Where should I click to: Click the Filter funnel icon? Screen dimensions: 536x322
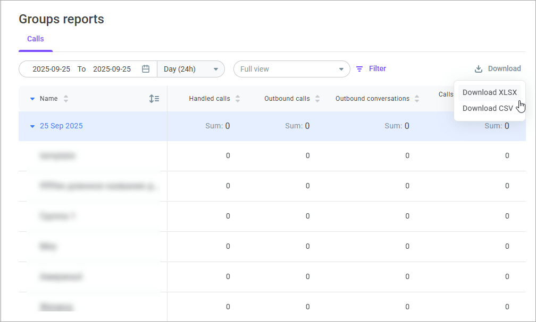click(x=359, y=69)
